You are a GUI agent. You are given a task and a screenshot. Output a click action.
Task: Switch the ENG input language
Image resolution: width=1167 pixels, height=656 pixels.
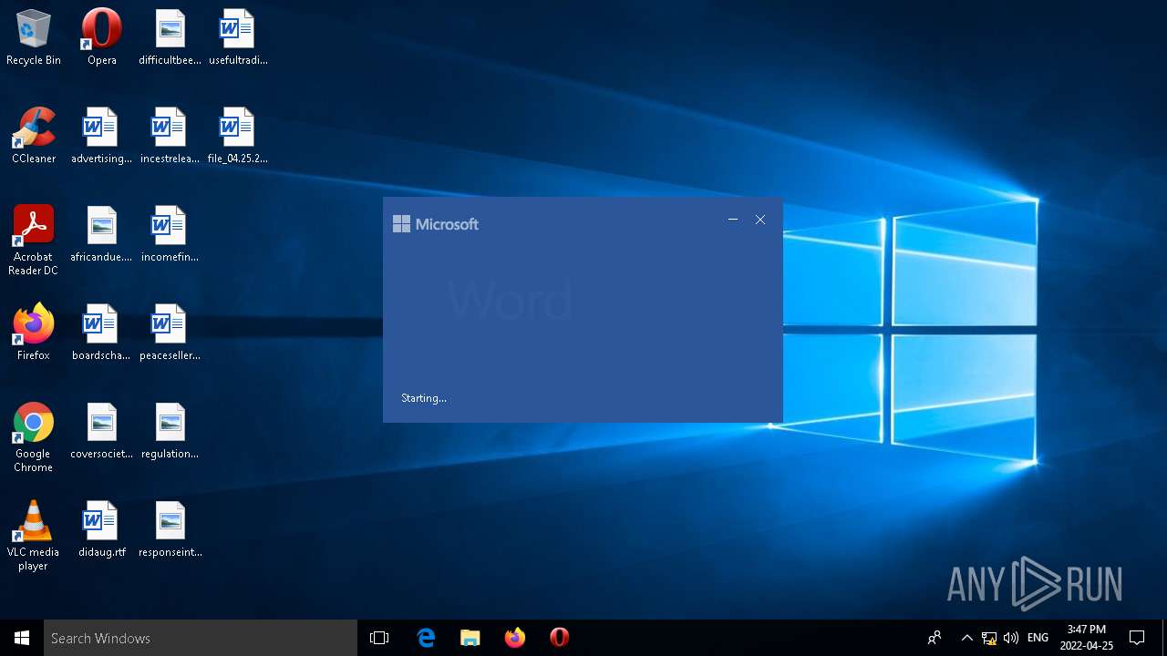[1038, 638]
